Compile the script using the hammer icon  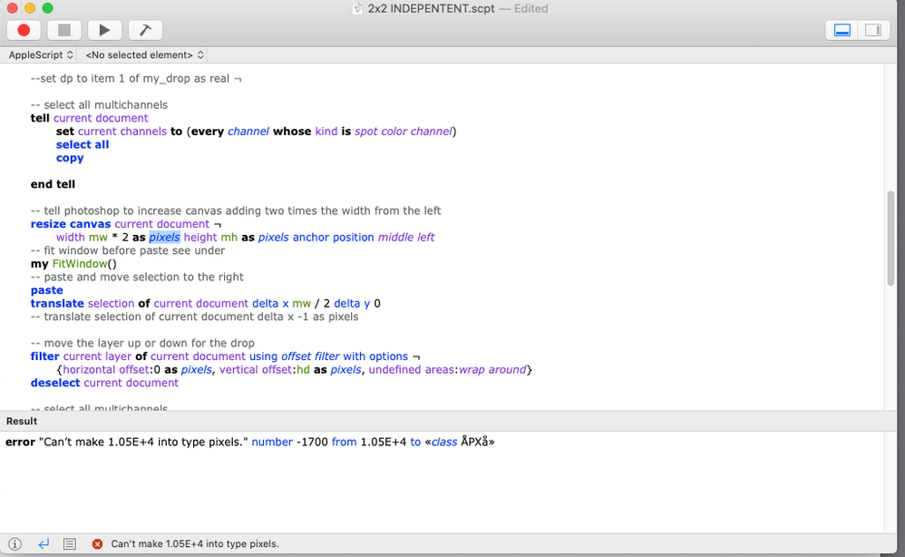coord(145,30)
